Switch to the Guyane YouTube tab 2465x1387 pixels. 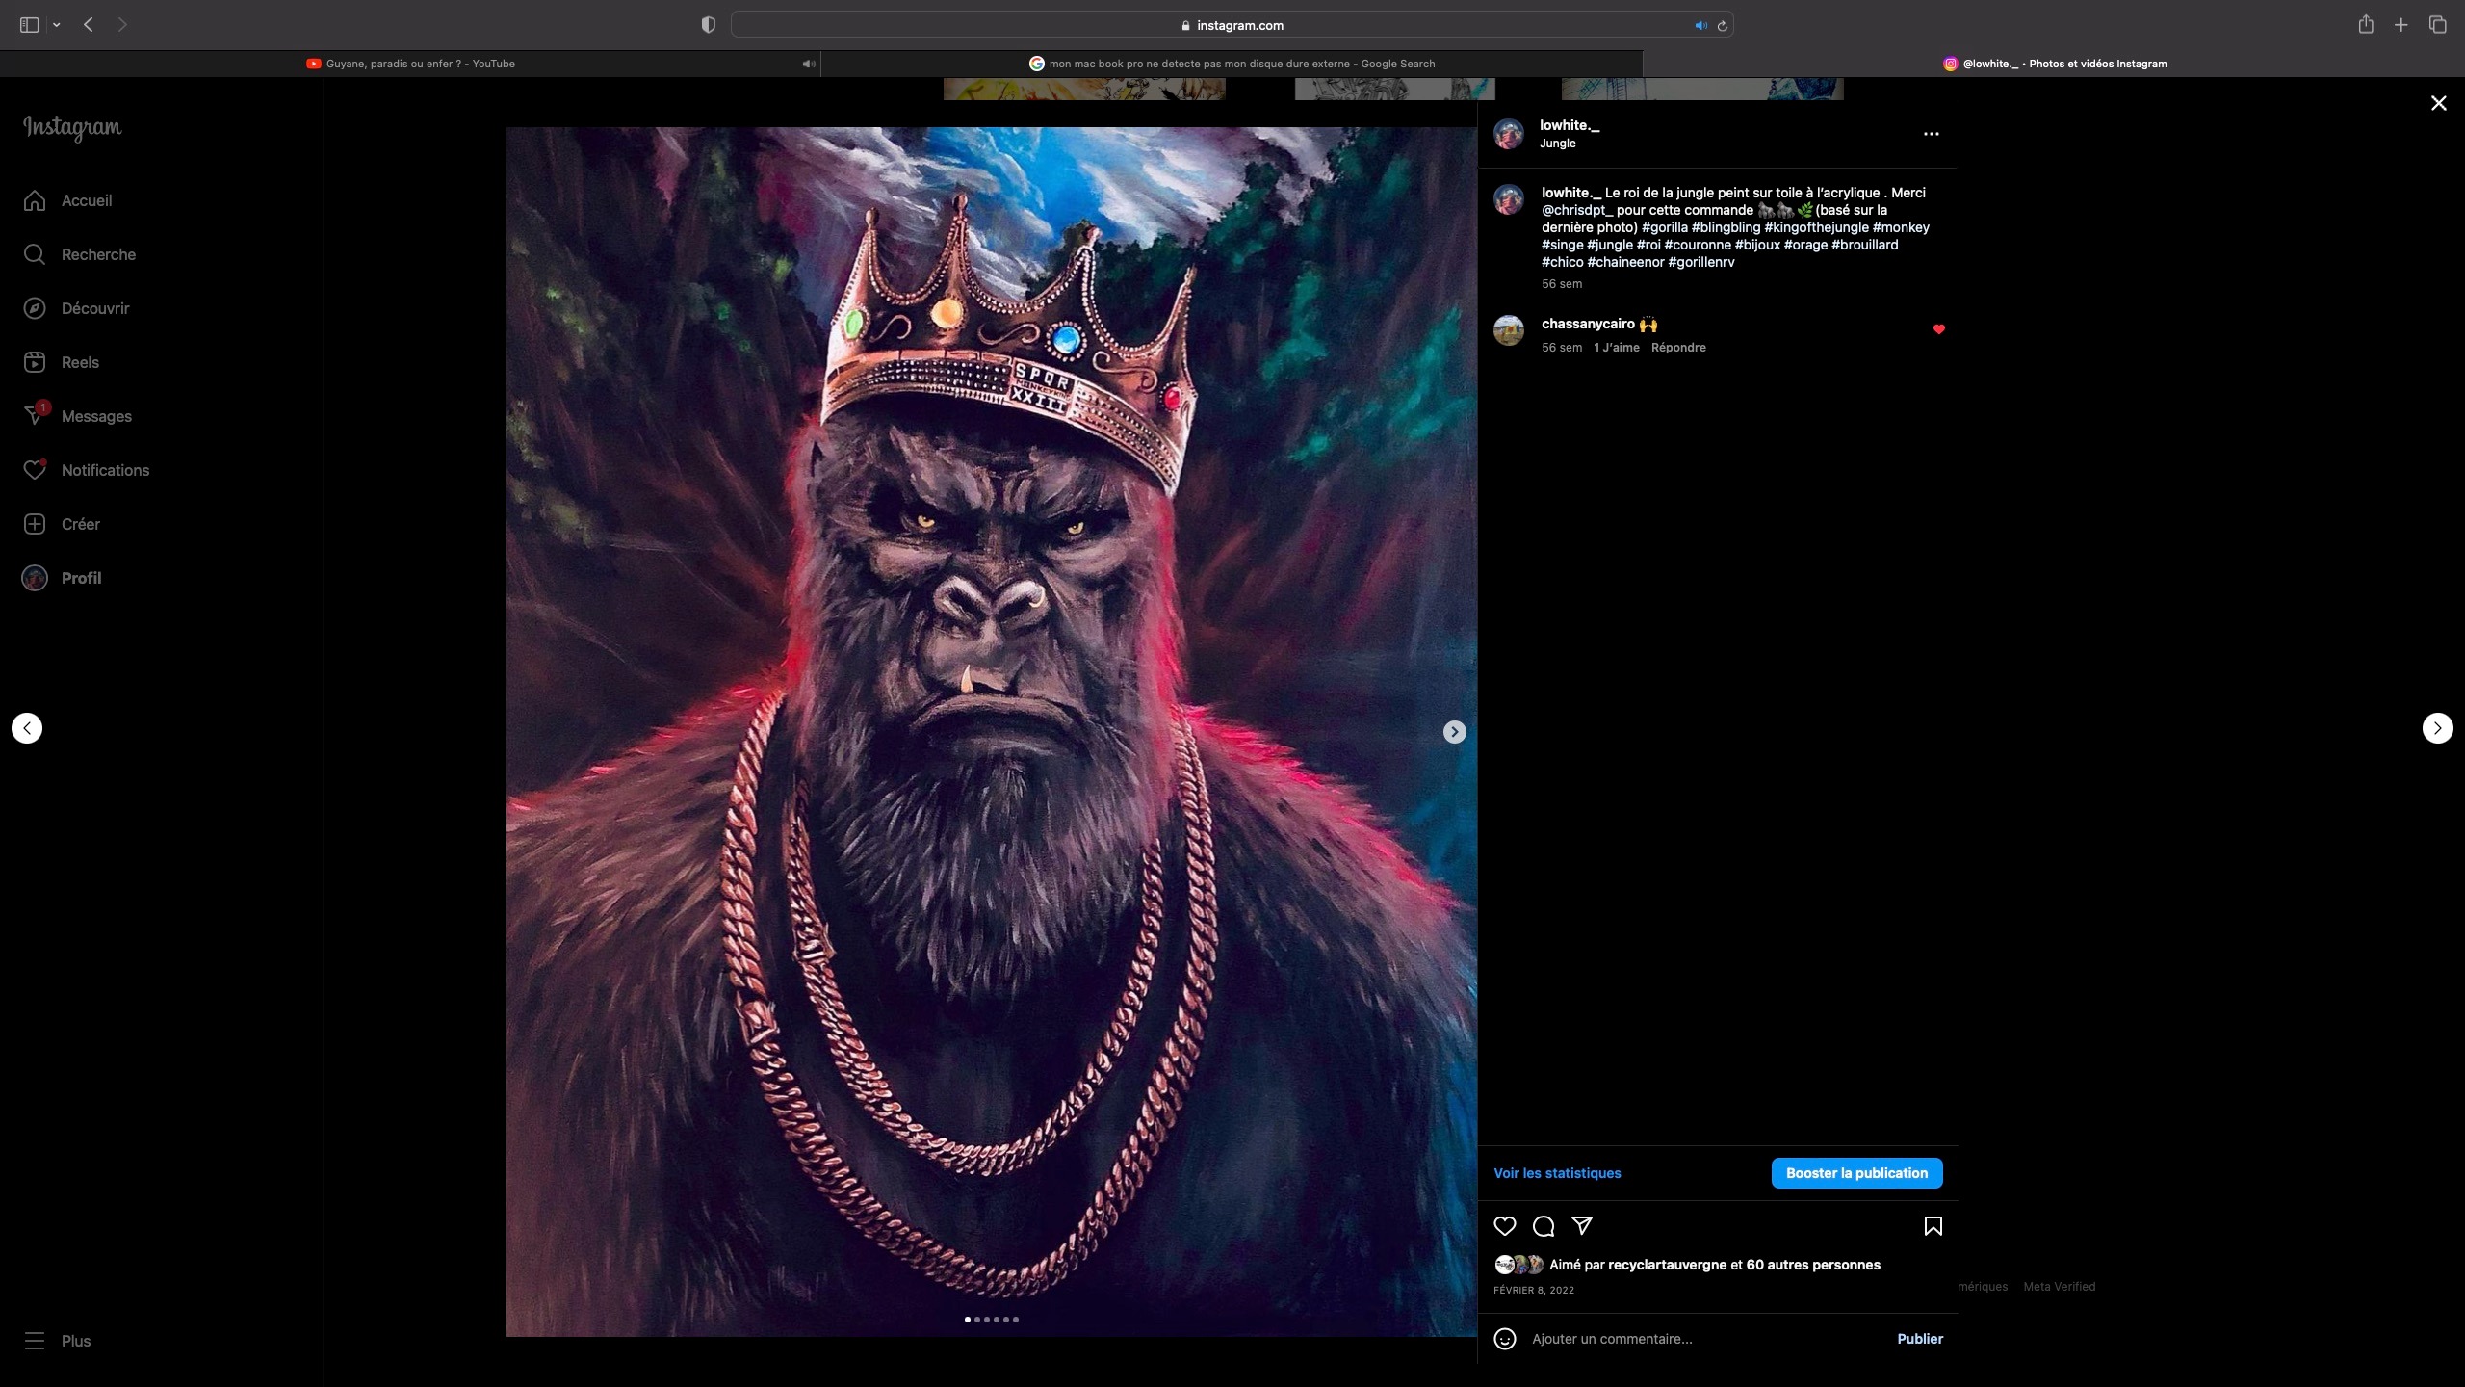tap(420, 64)
